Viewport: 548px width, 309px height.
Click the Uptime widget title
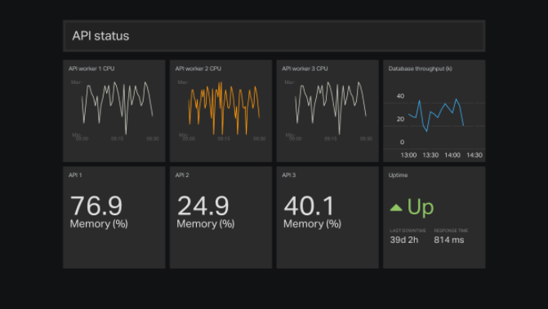point(398,175)
